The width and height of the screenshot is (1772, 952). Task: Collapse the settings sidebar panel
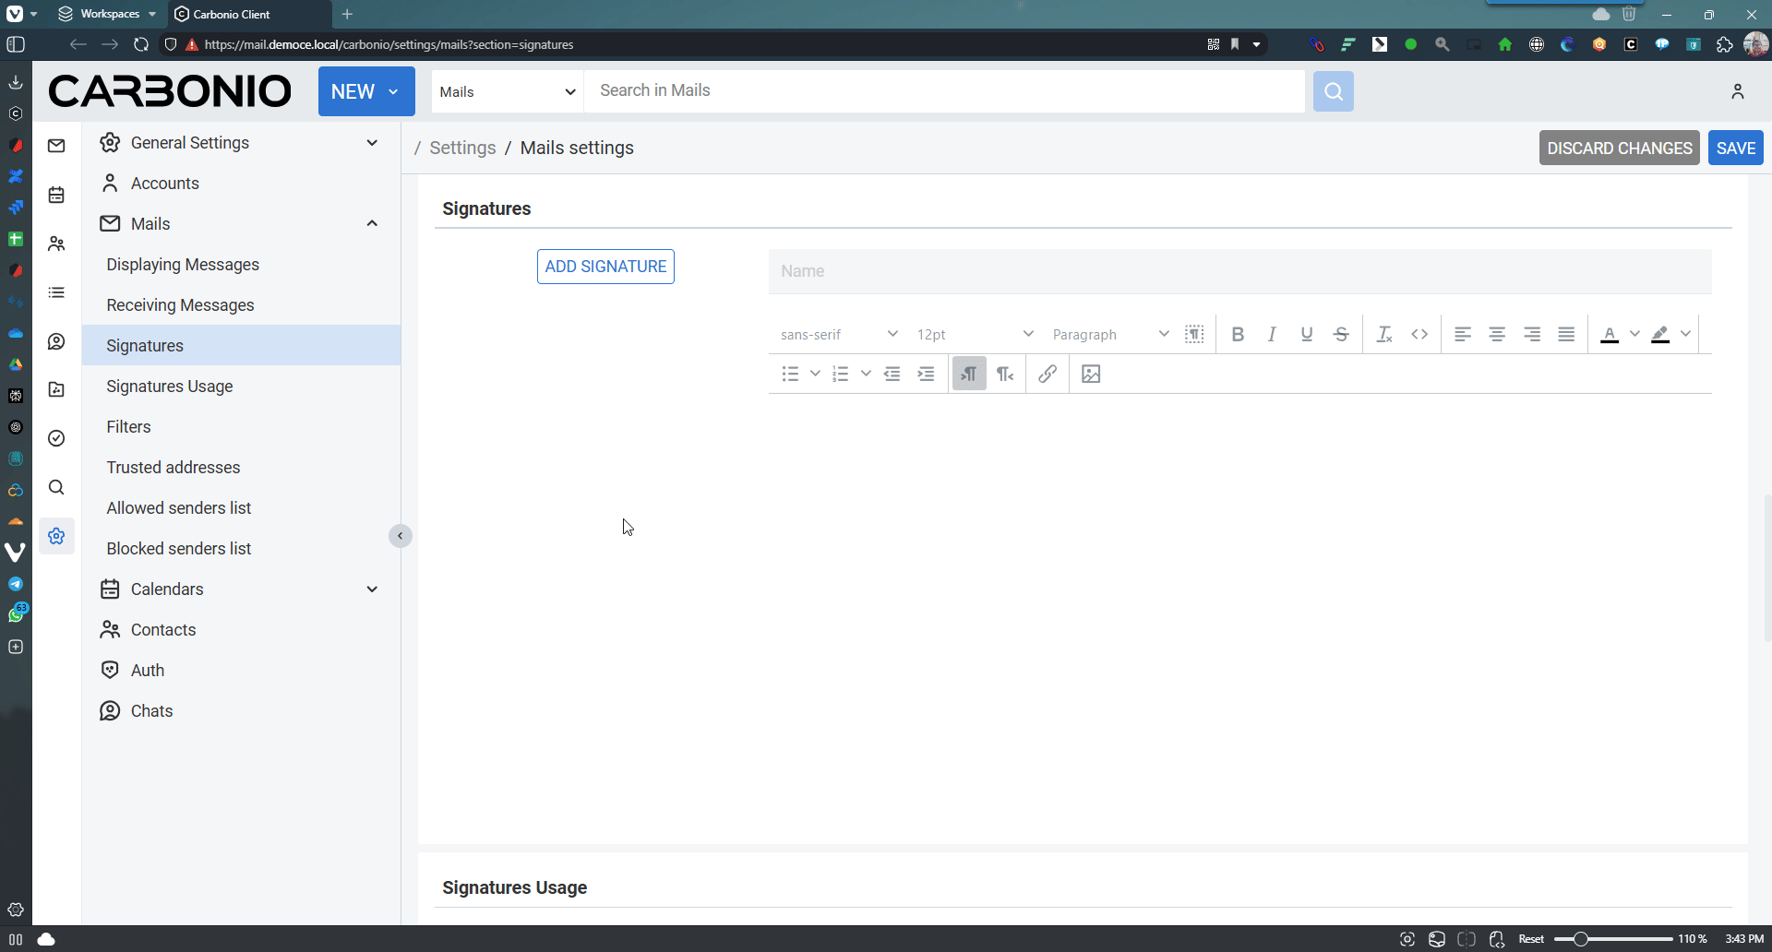[400, 536]
